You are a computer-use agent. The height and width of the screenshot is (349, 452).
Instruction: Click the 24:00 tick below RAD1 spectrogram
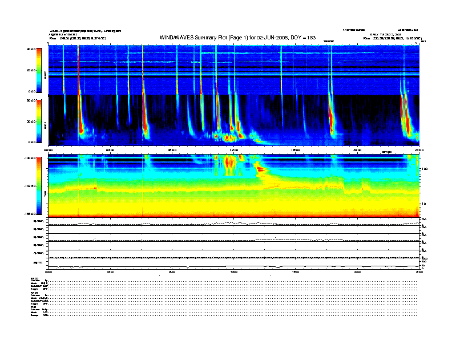point(419,150)
